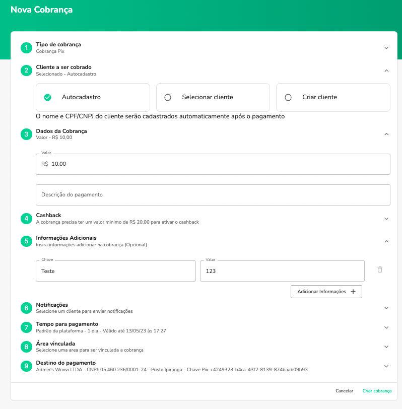Screen dimensions: 402x409
Task: Cancel the charge with Cancelar
Action: coord(345,391)
